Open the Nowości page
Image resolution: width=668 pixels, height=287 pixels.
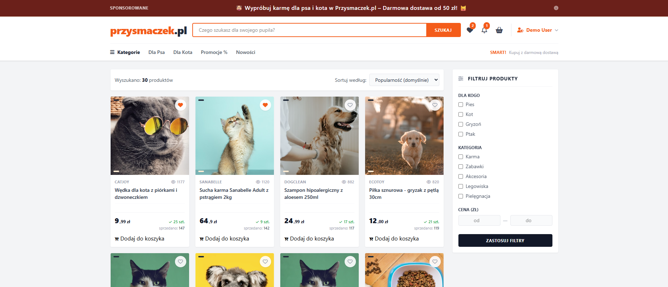pos(246,52)
